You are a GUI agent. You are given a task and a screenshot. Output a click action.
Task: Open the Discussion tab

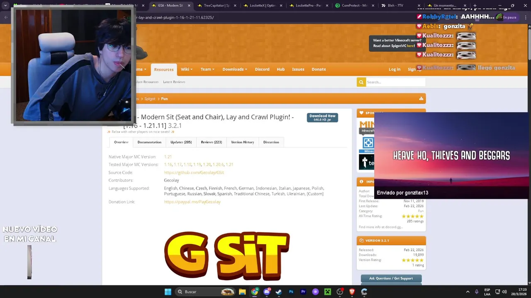pos(271,142)
